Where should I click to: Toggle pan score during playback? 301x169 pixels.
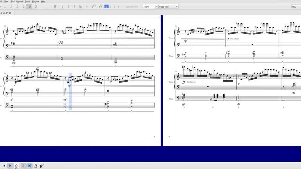29,166
